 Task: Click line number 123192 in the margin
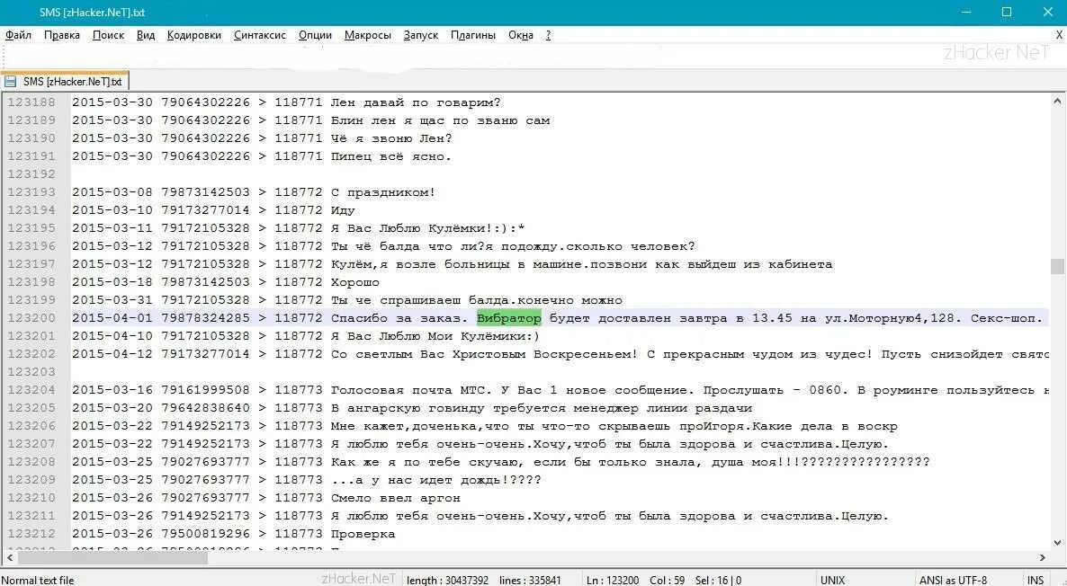[x=31, y=174]
